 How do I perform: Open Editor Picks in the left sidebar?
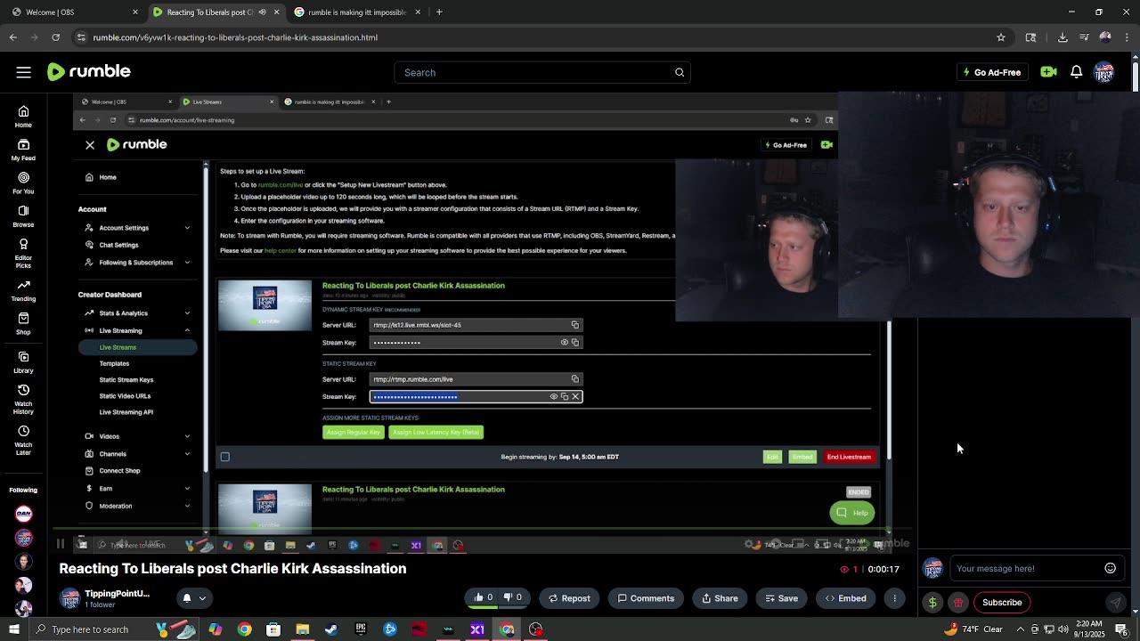point(23,253)
